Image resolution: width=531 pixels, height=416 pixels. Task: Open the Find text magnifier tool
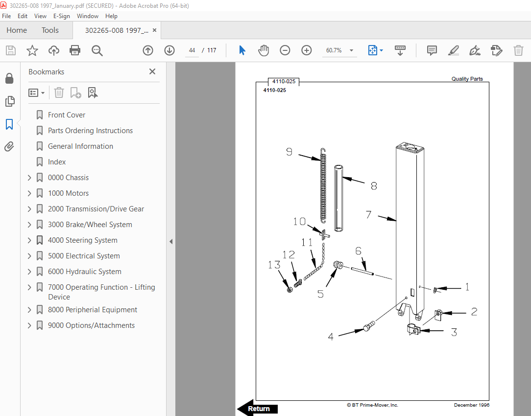click(x=97, y=50)
